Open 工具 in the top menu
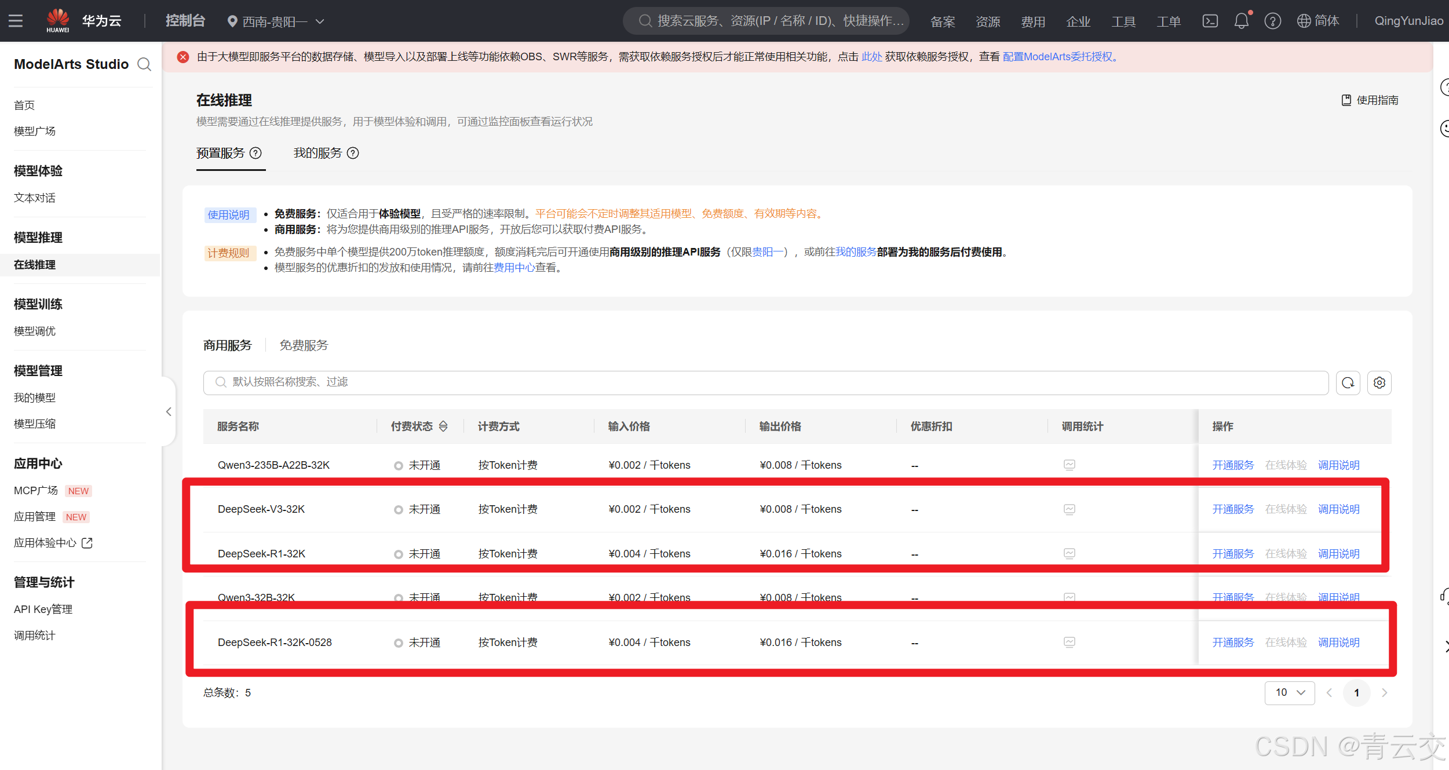Viewport: 1449px width, 770px height. coord(1123,21)
